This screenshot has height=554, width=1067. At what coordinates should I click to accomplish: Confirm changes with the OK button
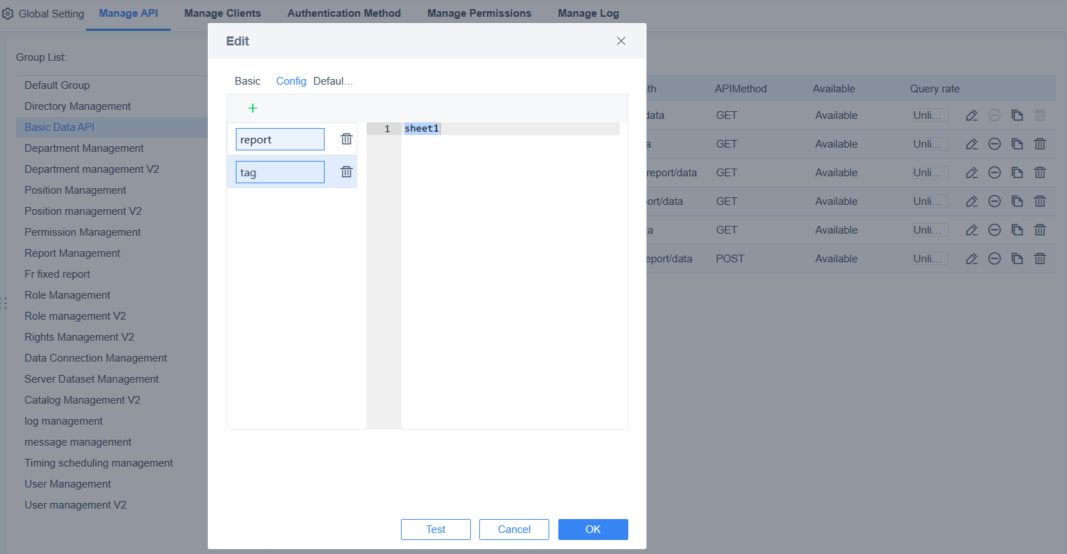coord(593,530)
